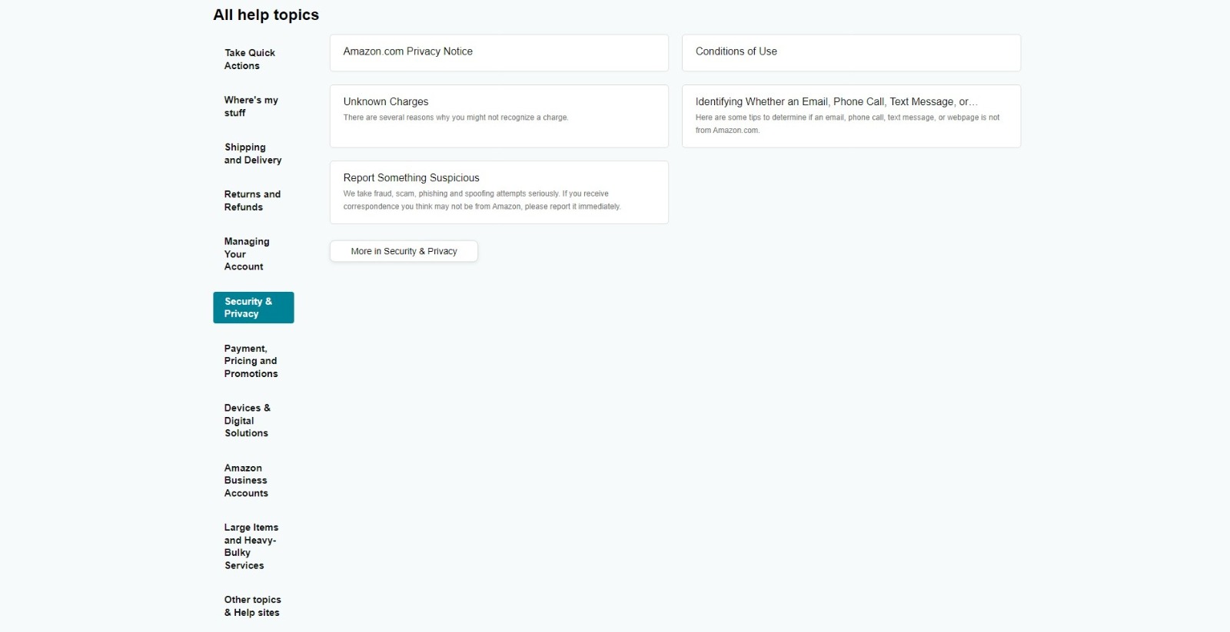Click the Report Something Suspicious title

tap(411, 177)
